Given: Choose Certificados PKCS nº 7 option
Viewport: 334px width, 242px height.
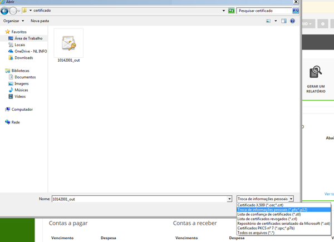Looking at the screenshot, I should [x=284, y=228].
